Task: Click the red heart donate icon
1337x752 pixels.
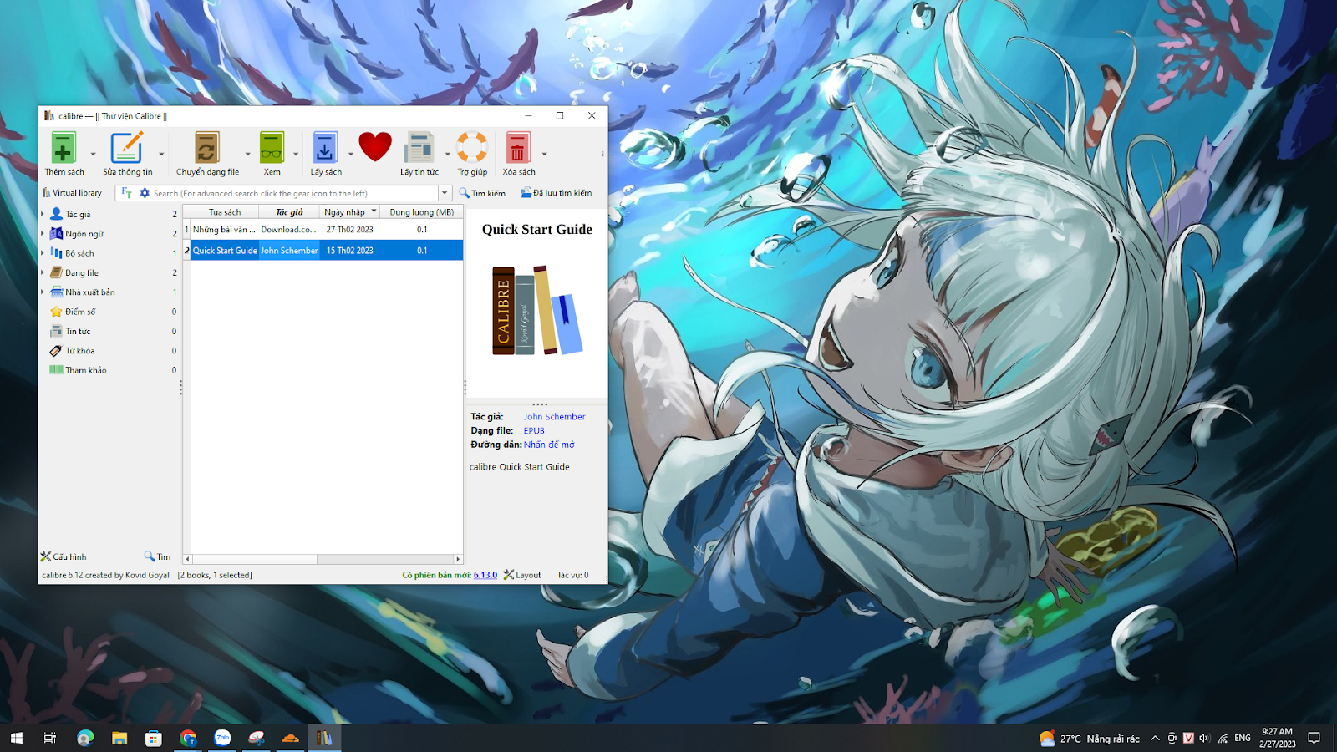Action: 375,147
